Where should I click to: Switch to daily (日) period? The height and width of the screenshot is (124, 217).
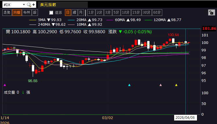click(68, 12)
